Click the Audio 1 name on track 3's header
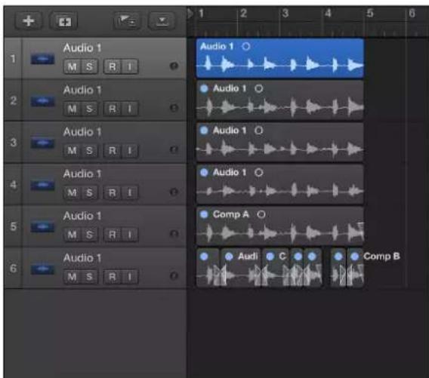The image size is (429, 378). (x=82, y=132)
